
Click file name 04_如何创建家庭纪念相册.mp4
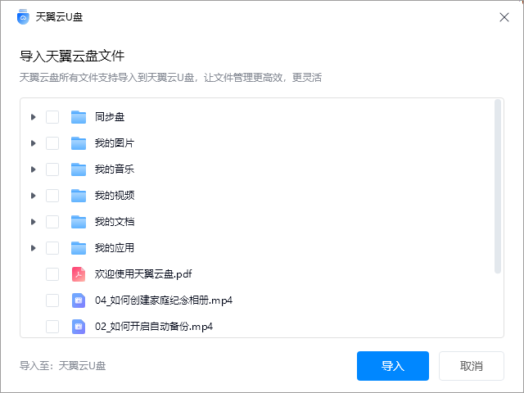(164, 300)
